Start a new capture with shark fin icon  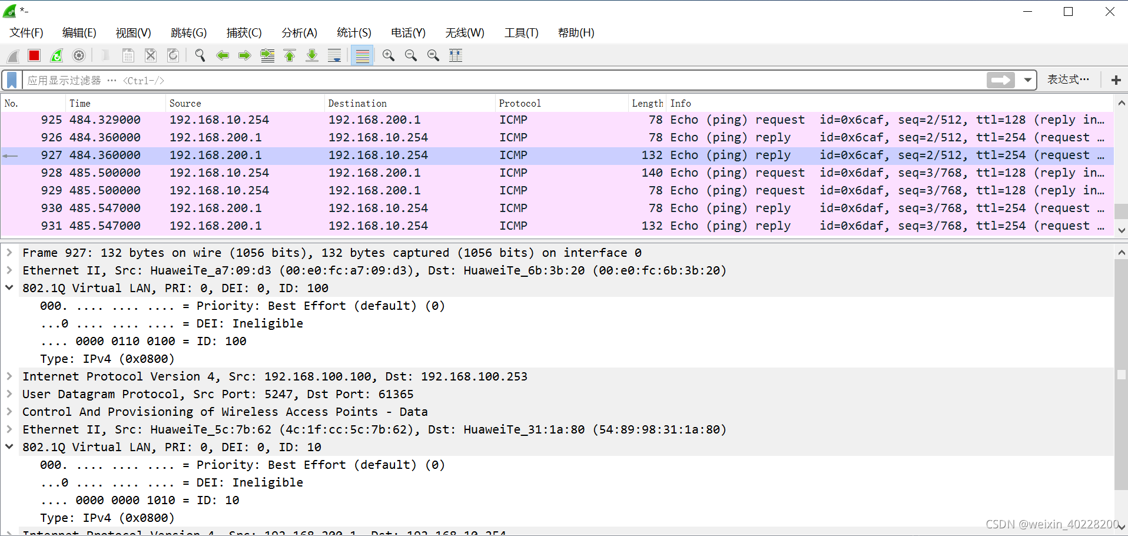pos(13,55)
